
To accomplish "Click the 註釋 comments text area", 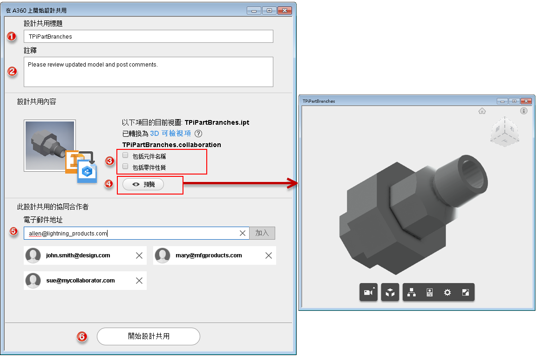I will 148,72.
